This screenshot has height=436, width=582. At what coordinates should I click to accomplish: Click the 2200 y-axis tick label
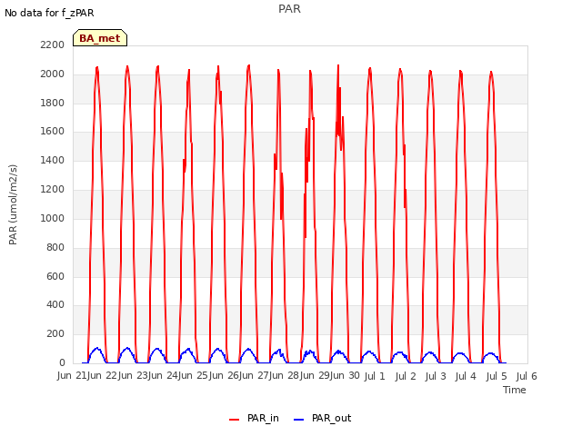click(x=53, y=45)
